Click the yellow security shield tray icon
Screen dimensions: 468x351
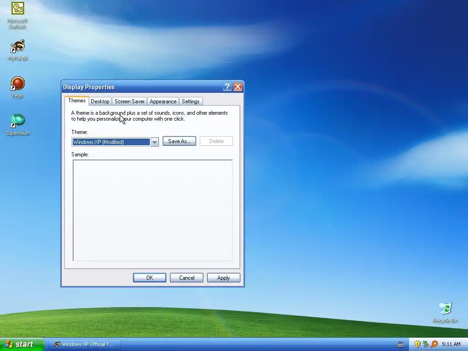417,344
